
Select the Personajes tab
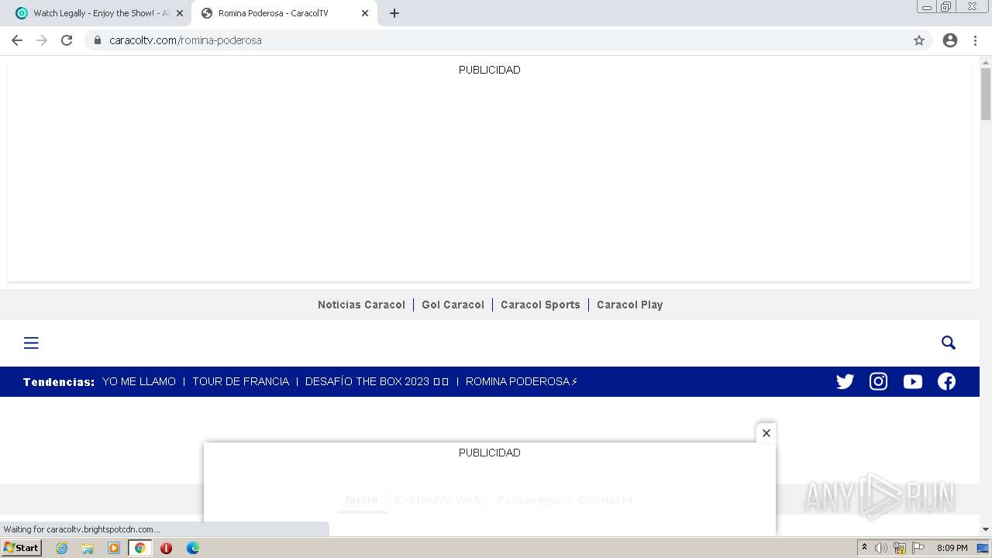click(529, 500)
